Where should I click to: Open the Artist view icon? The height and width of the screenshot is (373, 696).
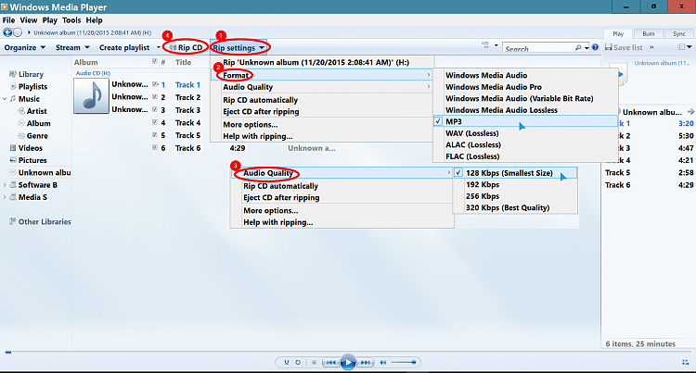click(x=21, y=111)
